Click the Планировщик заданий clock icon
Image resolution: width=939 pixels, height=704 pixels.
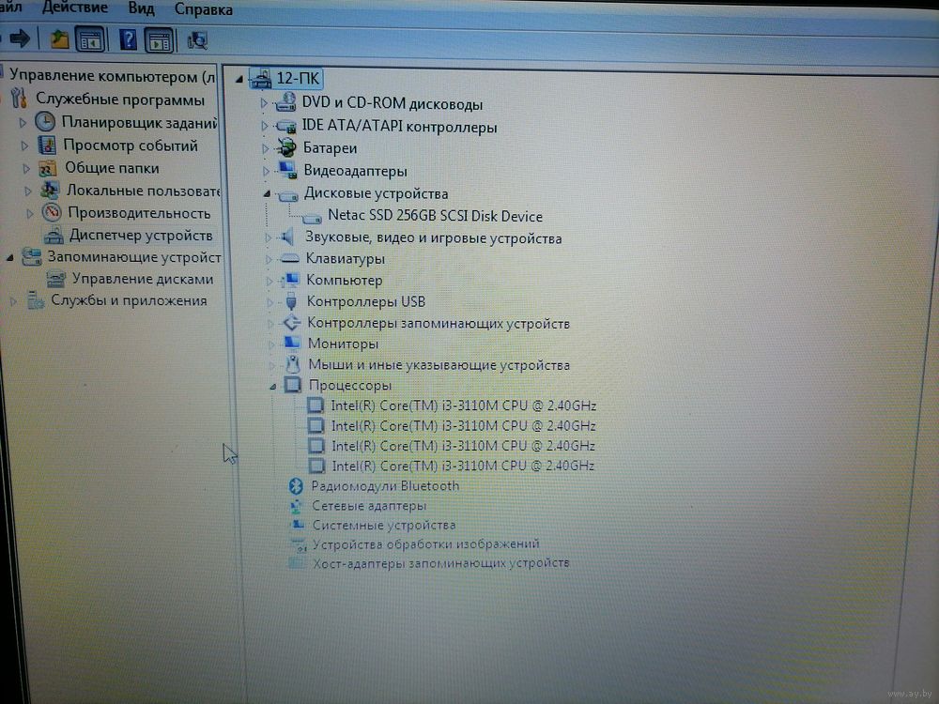click(45, 121)
